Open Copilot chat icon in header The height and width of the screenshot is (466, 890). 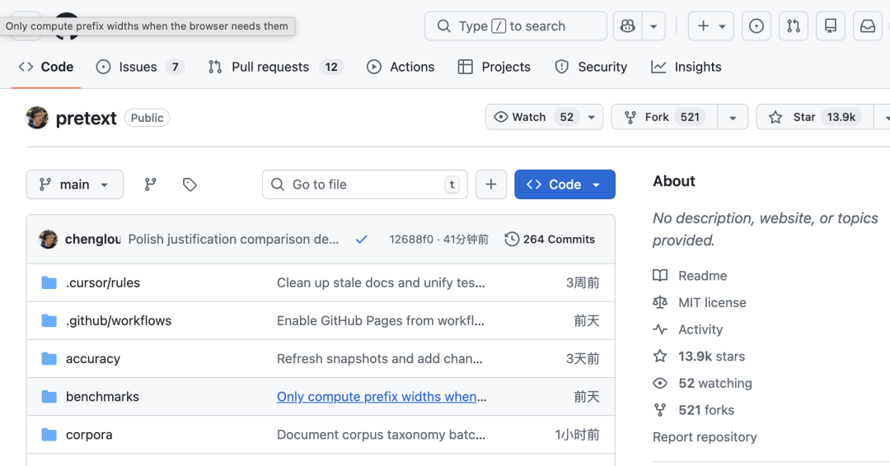pyautogui.click(x=627, y=26)
